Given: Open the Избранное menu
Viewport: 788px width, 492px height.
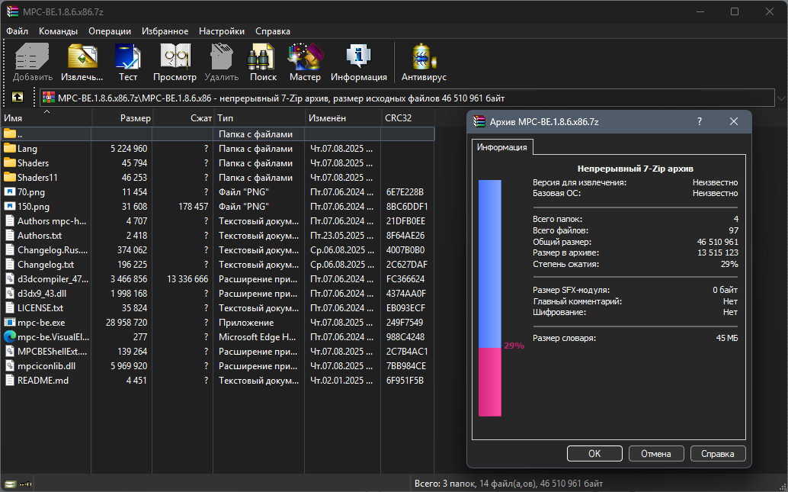Looking at the screenshot, I should click(165, 31).
